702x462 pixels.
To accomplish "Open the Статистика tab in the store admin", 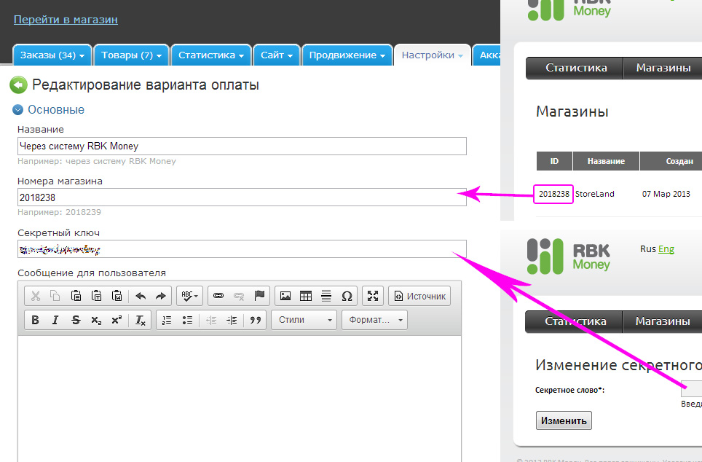I will (211, 55).
